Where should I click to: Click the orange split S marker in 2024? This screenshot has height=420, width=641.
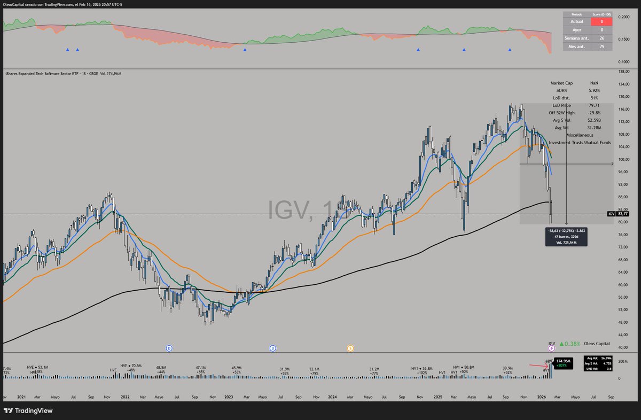pos(350,348)
